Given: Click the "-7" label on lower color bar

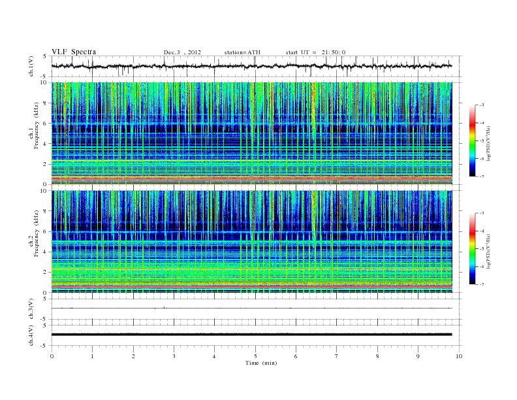Looking at the screenshot, I should pyautogui.click(x=481, y=284).
